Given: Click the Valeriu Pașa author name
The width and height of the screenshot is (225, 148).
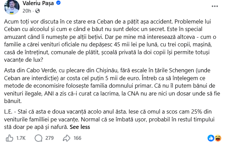Looking at the screenshot, I should click(x=38, y=3).
